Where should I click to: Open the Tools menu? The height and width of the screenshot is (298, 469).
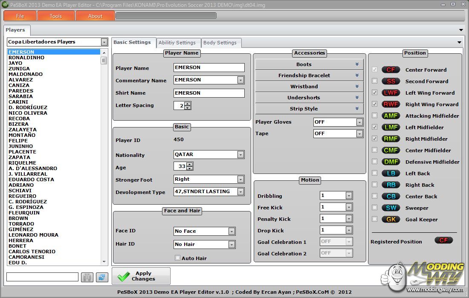click(56, 16)
